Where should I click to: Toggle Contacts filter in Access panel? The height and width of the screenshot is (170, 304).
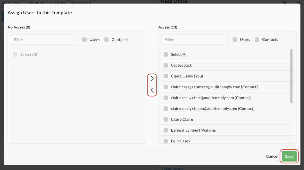[257, 40]
